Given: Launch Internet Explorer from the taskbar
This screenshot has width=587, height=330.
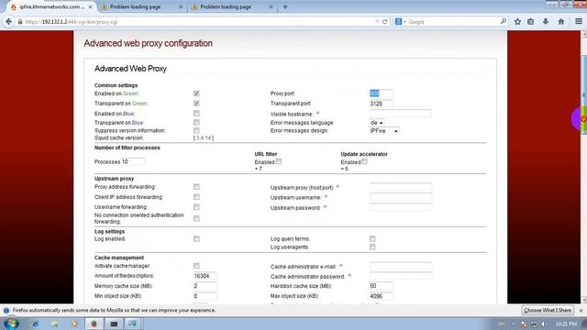Looking at the screenshot, I should pos(35,324).
